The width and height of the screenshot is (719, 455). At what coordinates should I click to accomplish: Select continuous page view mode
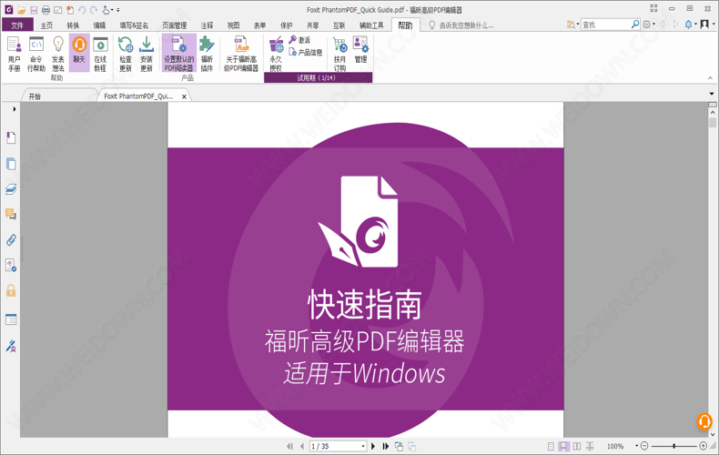pyautogui.click(x=564, y=446)
